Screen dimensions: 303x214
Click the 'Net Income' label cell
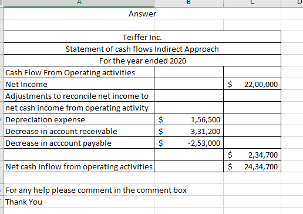[x=79, y=84]
